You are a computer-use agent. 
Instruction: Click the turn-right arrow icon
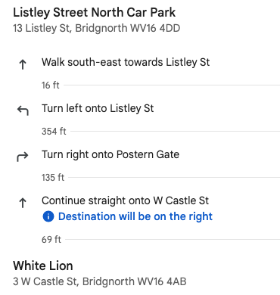click(23, 157)
